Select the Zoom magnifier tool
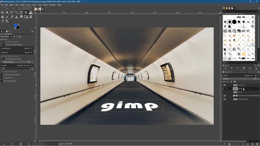 coord(7,21)
